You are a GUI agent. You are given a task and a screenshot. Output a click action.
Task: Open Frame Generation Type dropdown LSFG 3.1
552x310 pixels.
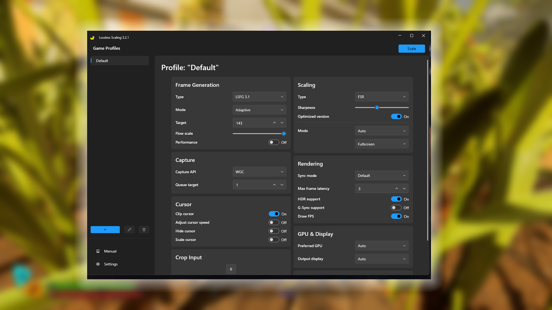259,97
